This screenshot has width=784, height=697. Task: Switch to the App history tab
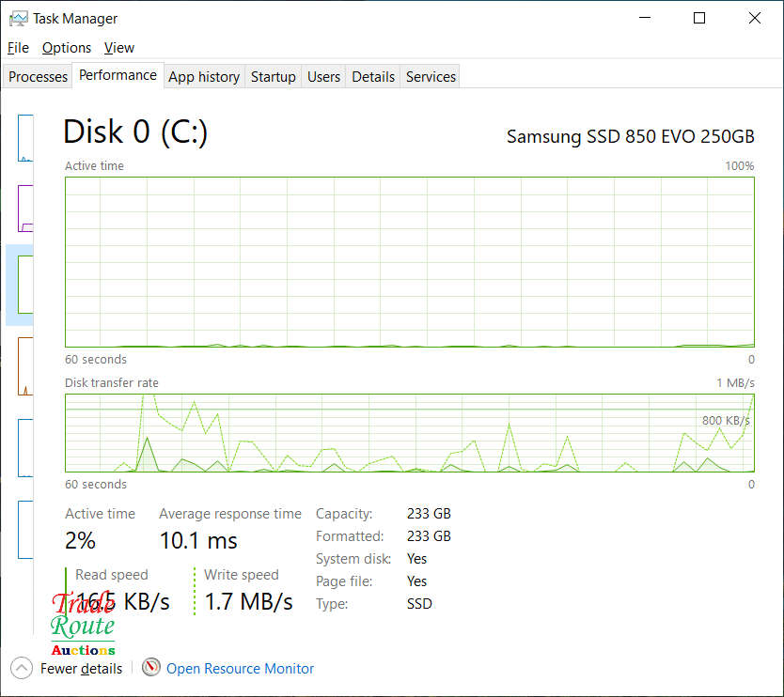(x=204, y=77)
